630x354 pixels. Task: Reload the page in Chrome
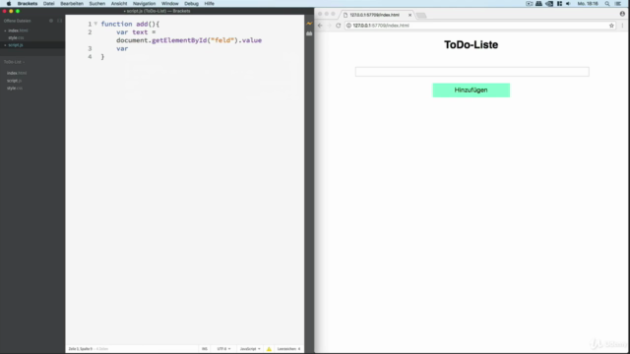339,26
